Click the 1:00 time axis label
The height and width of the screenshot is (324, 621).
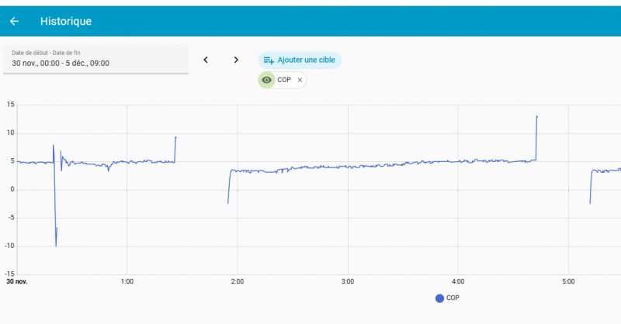127,281
